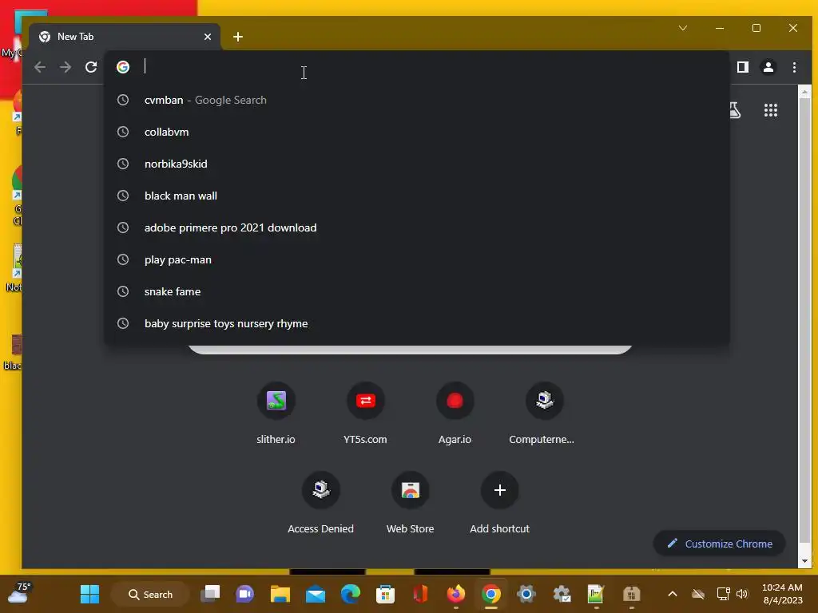Open the Search Labs flask icon
The width and height of the screenshot is (818, 613).
(x=735, y=110)
